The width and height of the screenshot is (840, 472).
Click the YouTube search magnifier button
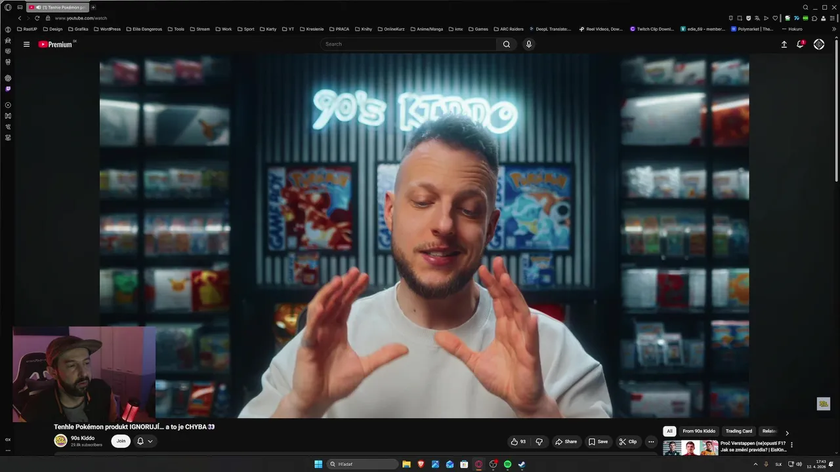507,44
